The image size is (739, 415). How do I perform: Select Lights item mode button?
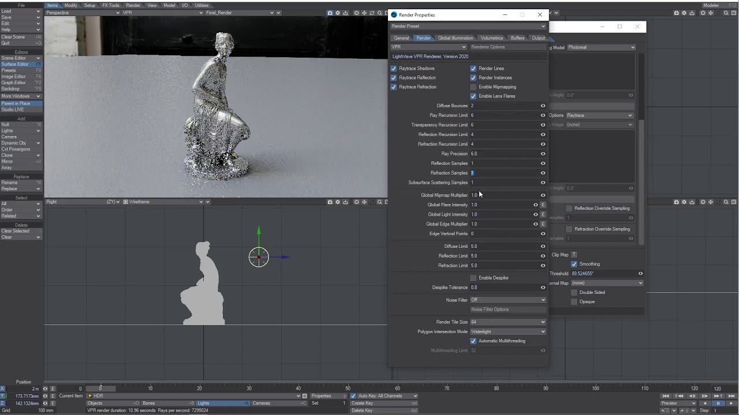[223, 403]
